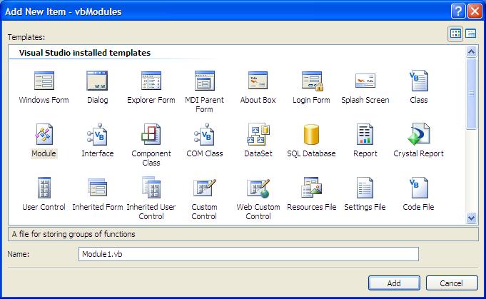Pick the Explorer Form template
The width and height of the screenshot is (486, 299).
pos(151,81)
